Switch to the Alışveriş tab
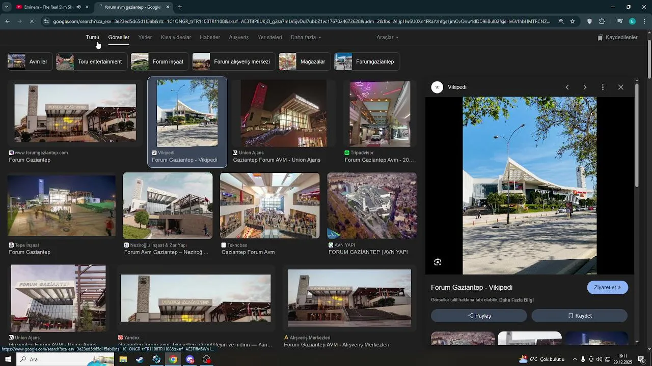The width and height of the screenshot is (652, 366). pos(239,37)
